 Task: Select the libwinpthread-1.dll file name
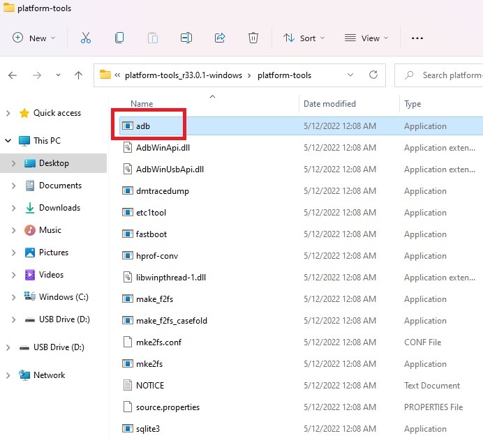pyautogui.click(x=171, y=278)
